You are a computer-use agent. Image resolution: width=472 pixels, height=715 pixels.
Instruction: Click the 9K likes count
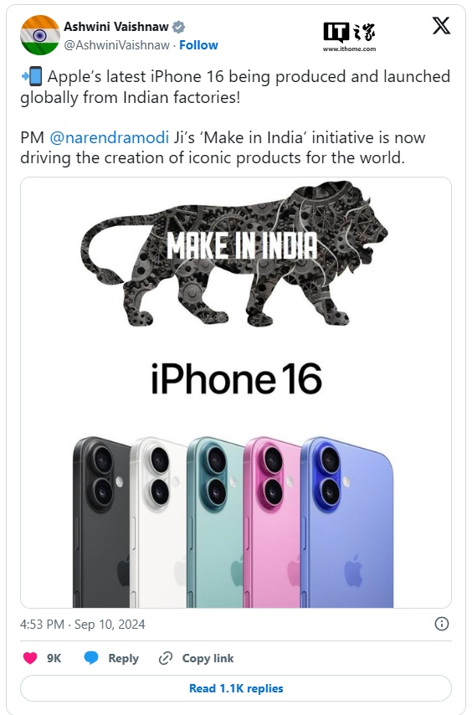click(x=54, y=658)
